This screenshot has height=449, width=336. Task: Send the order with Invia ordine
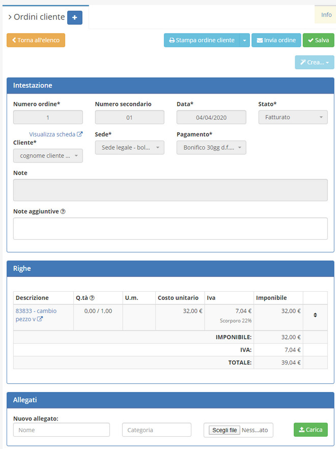(276, 40)
